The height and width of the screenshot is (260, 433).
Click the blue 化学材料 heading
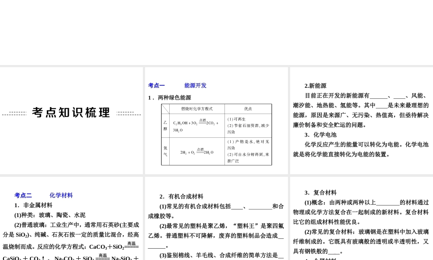pos(61,195)
